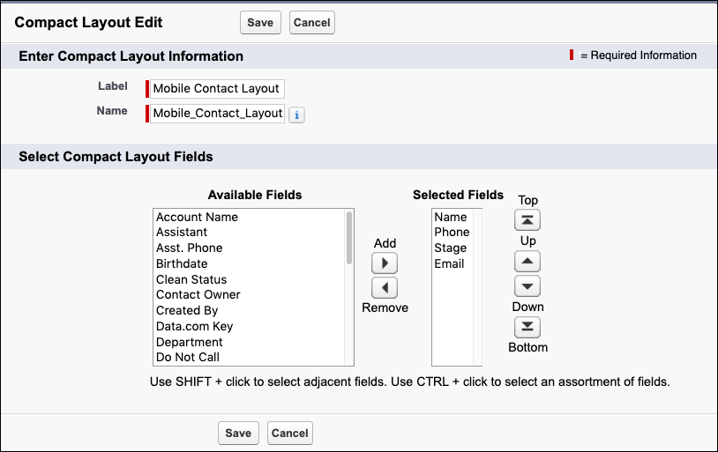Select Email in Selected Fields list
The image size is (718, 452).
[x=452, y=263]
